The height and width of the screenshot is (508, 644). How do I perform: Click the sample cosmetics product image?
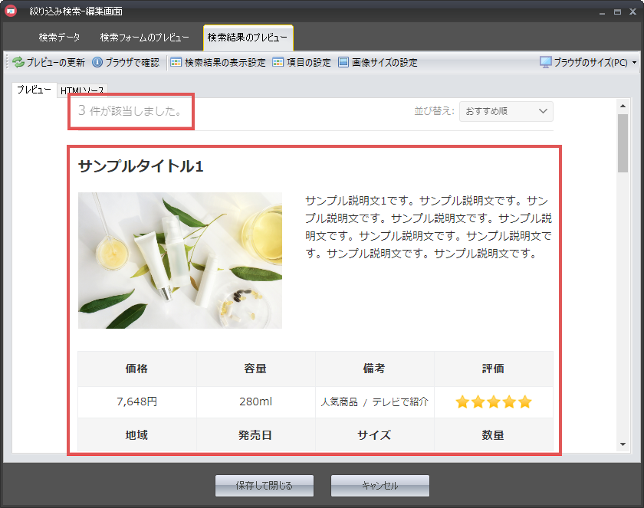coord(180,261)
